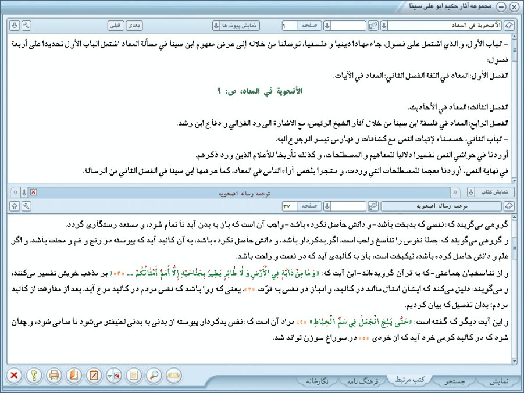524x393 pixels.
Task: Click the magnifier search icon at bottom
Action: 154,375
